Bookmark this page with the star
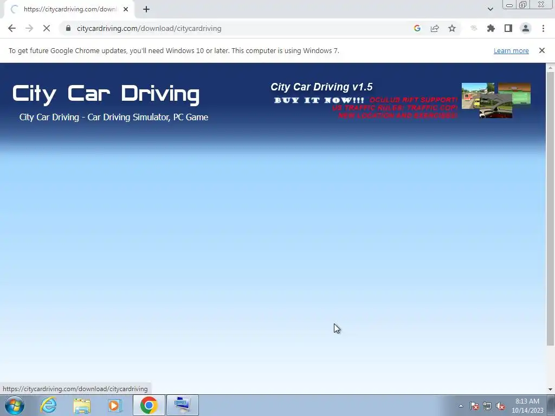The width and height of the screenshot is (555, 416). (x=452, y=28)
